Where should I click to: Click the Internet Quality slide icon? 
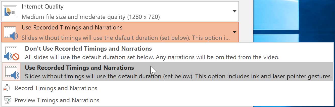[x=10, y=12]
